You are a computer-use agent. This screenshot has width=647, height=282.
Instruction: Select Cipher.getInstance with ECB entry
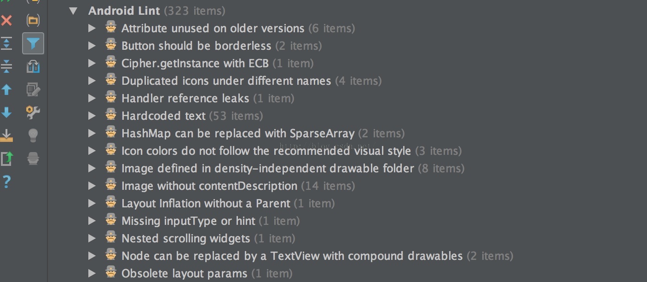[195, 63]
